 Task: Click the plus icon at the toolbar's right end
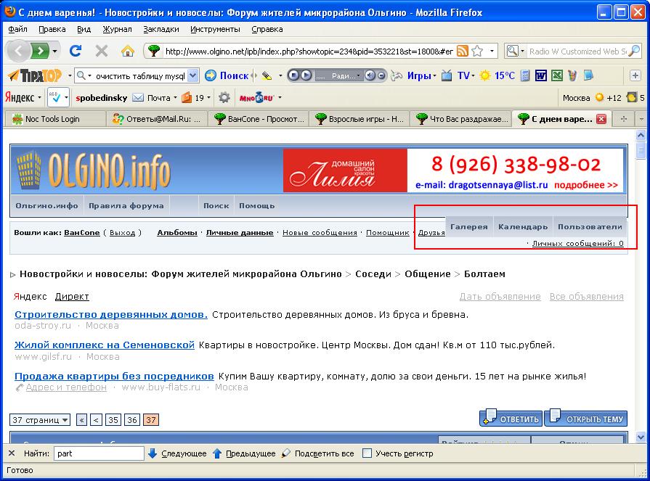(x=635, y=75)
